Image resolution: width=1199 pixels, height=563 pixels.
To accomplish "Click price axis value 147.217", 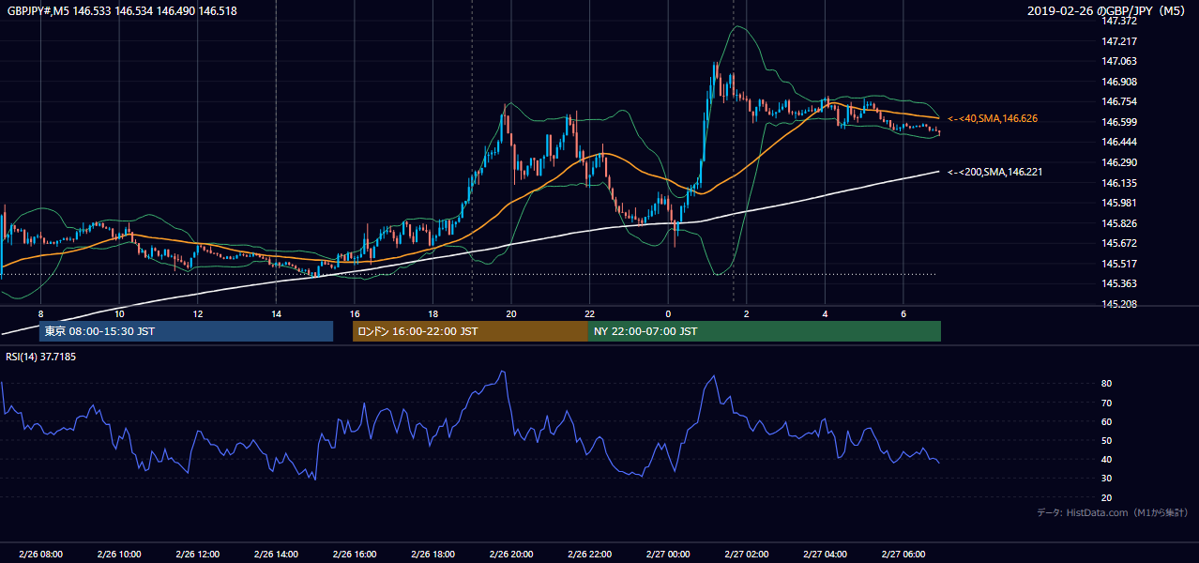I will pos(1118,41).
